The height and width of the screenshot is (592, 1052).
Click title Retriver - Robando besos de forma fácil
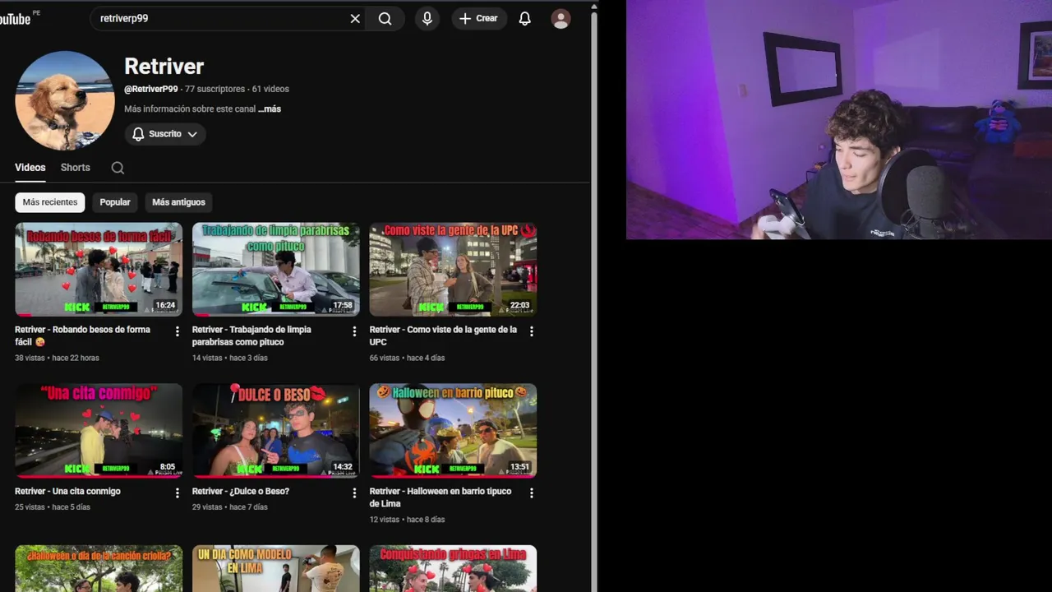(82, 335)
